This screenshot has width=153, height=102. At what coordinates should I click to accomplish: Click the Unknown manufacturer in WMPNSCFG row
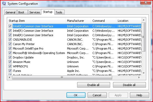[x=73, y=66]
